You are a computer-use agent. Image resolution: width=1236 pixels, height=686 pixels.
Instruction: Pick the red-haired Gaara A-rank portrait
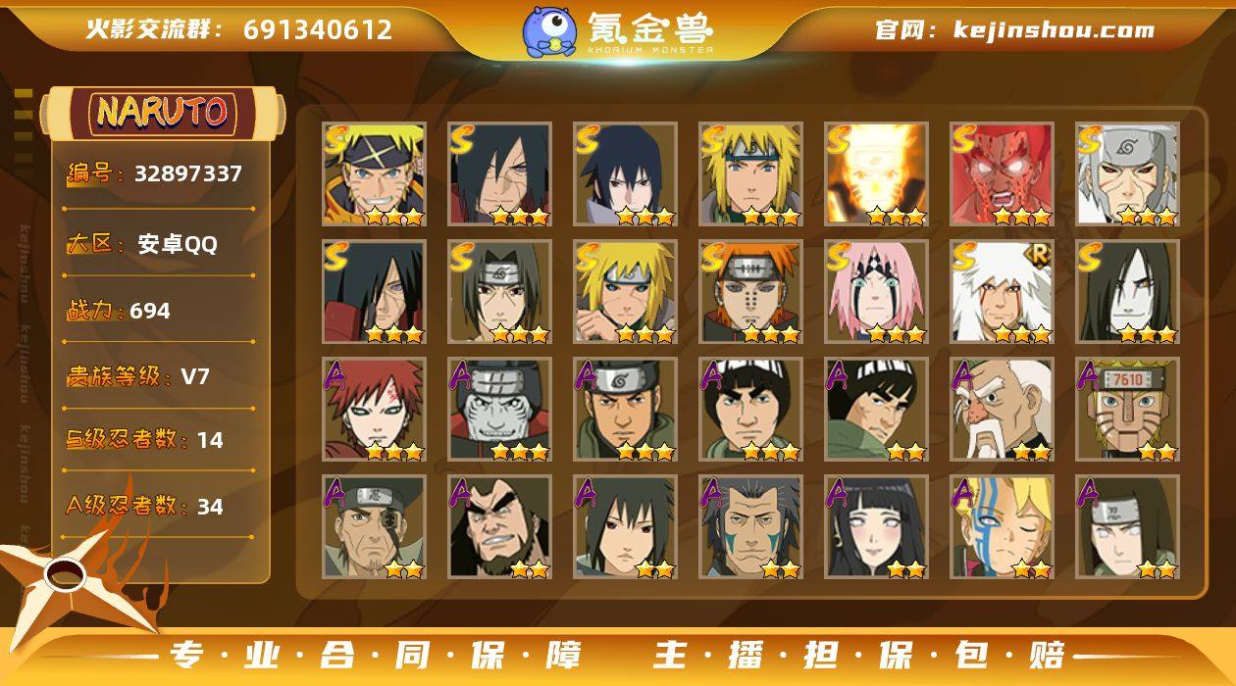pyautogui.click(x=374, y=410)
